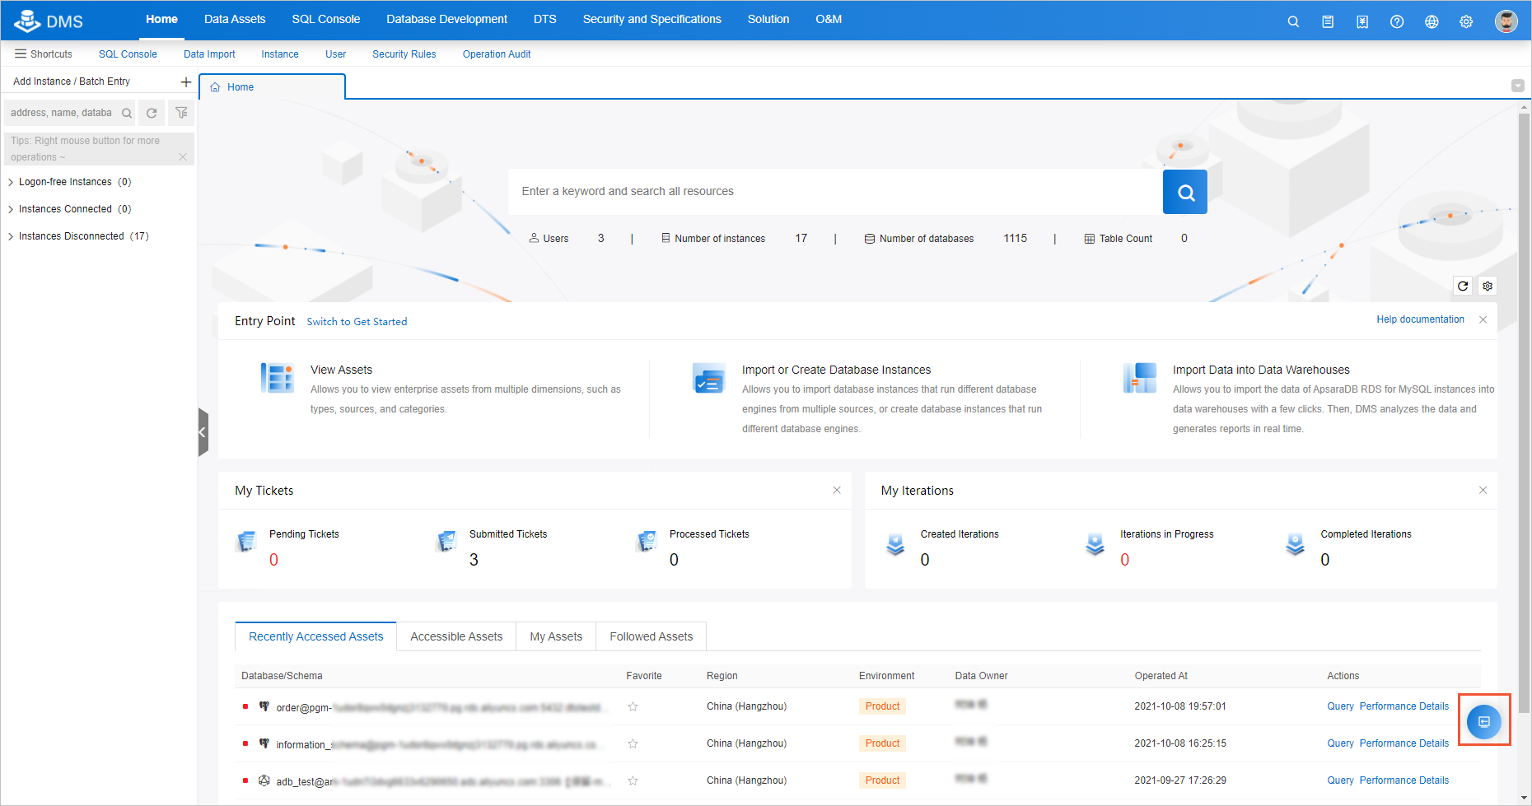The image size is (1532, 806).
Task: Open the Security and Specifications menu
Action: (652, 19)
